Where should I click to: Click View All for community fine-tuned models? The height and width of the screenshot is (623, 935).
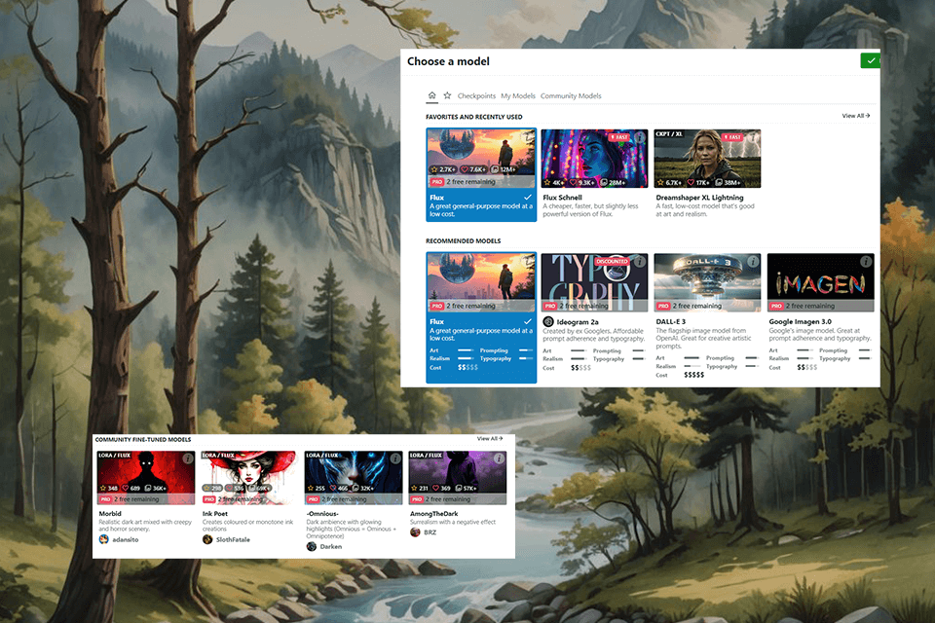[490, 439]
